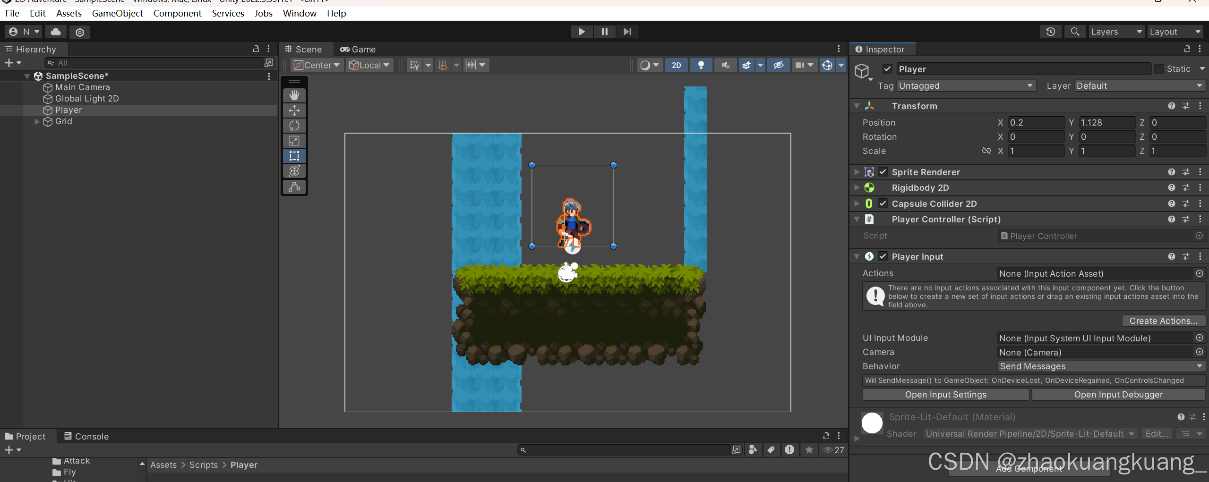This screenshot has width=1209, height=482.
Task: Open the File menu
Action: (x=12, y=13)
